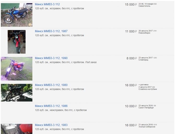175x134 pixels.
Task: Open the Минск ММВЗ-3.112, 1986 listing
Action: pos(51,106)
